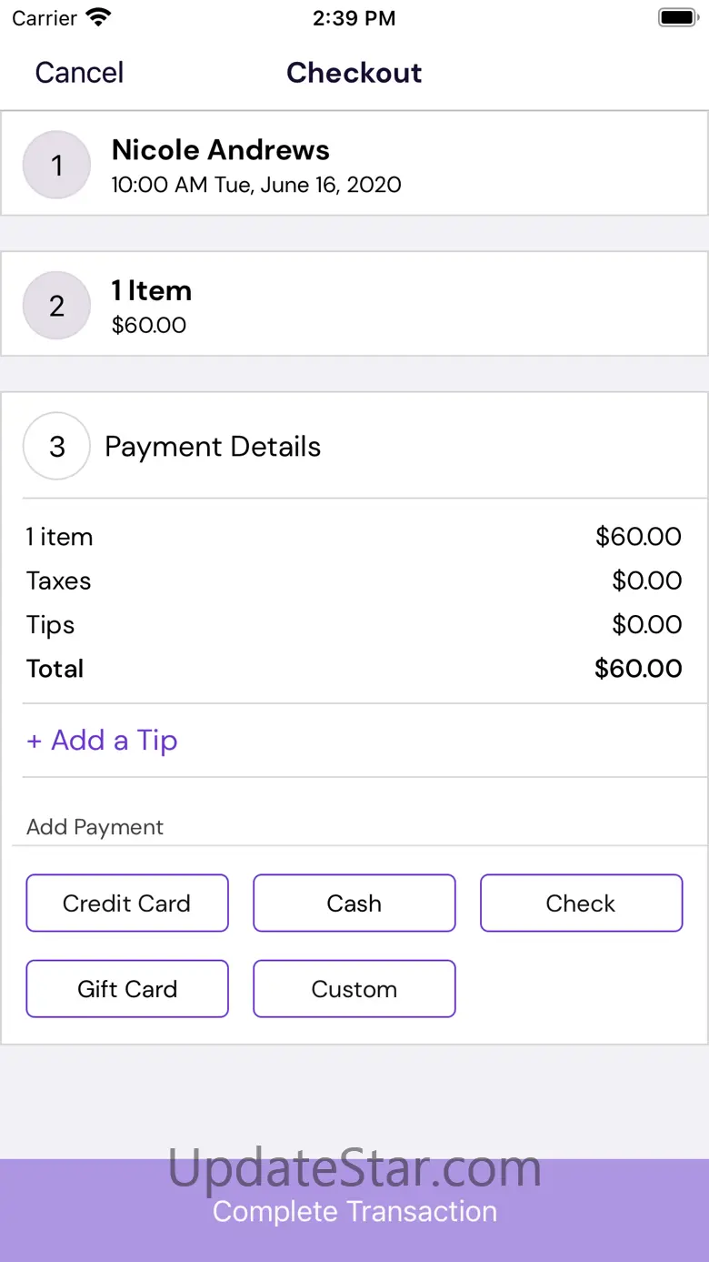Screen dimensions: 709x1262
Task: Tap the Taxes row amount
Action: 646,581
